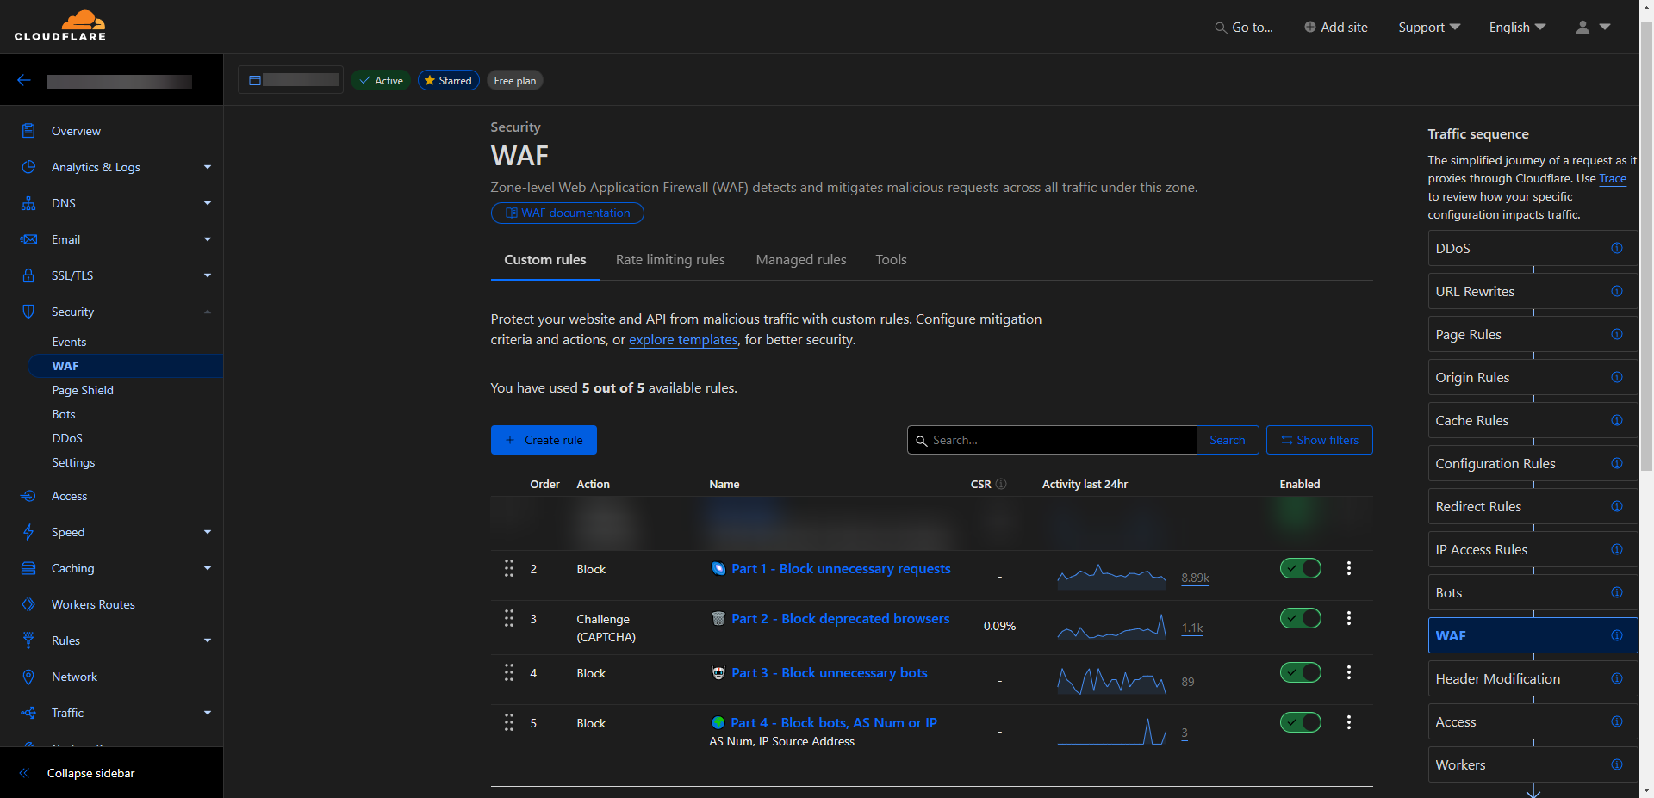Click the Network location pin icon
The height and width of the screenshot is (798, 1654).
pos(28,677)
